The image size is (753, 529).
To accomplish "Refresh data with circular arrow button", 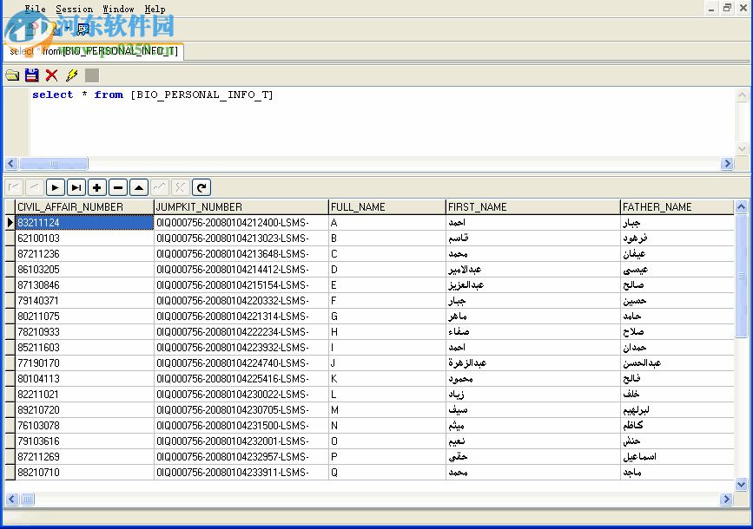I will click(x=201, y=187).
